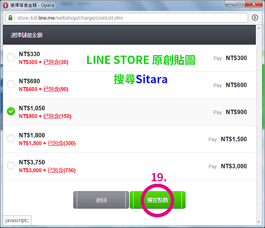Click the NT$330 amount label
This screenshot has height=228, width=265.
click(30, 54)
